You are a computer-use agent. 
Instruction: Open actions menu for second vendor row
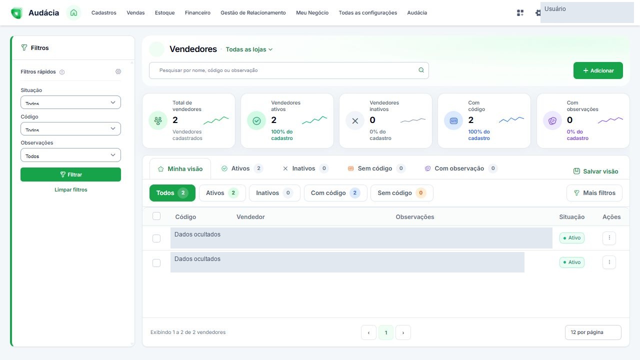click(609, 262)
